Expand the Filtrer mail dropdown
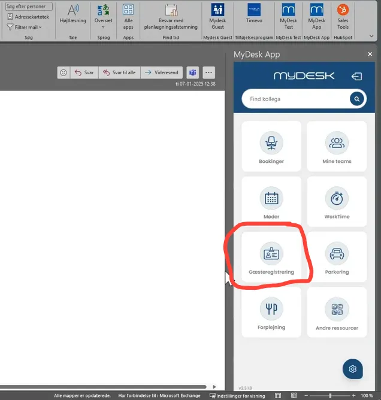Viewport: 381px width, 400px height. coord(24,27)
